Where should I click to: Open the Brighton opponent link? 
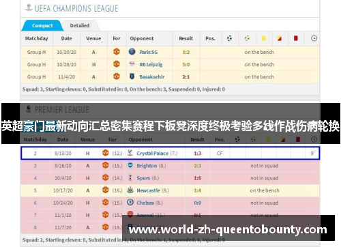[147, 166]
